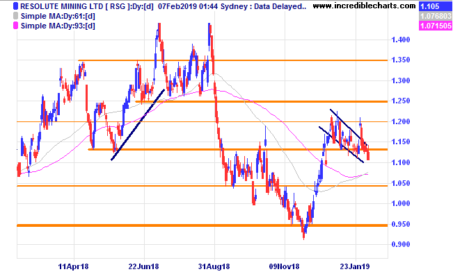453x274 pixels.
Task: Select the lower descending channel line near 23Jan19
Action: pos(341,145)
